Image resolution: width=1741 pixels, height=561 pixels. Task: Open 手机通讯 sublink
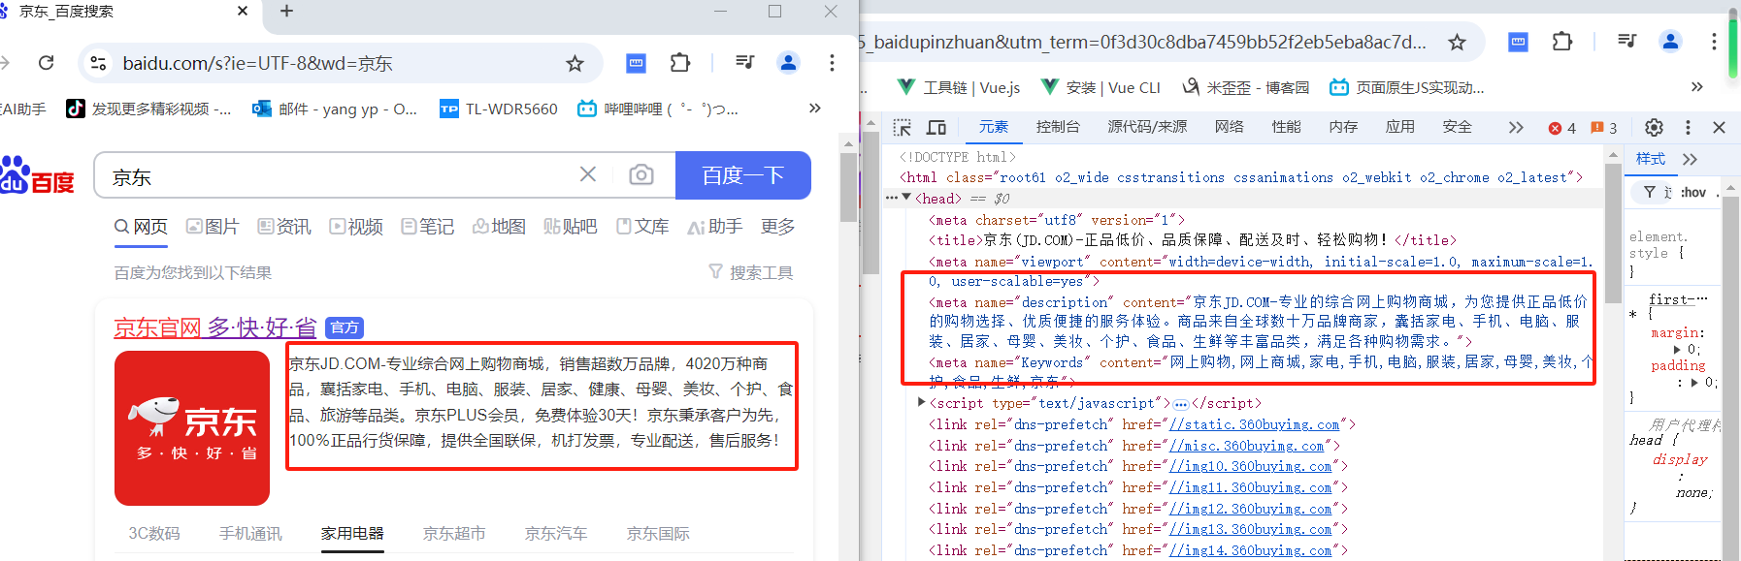250,534
